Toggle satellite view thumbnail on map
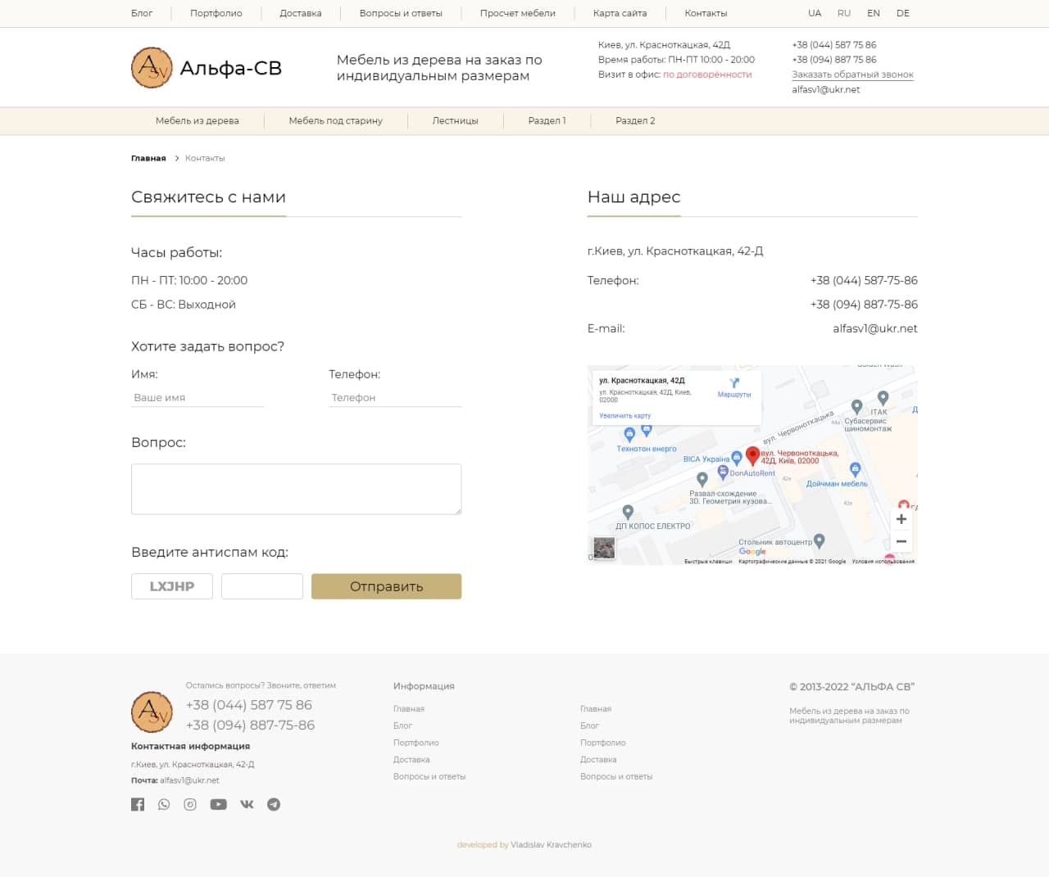This screenshot has width=1049, height=877. click(604, 548)
